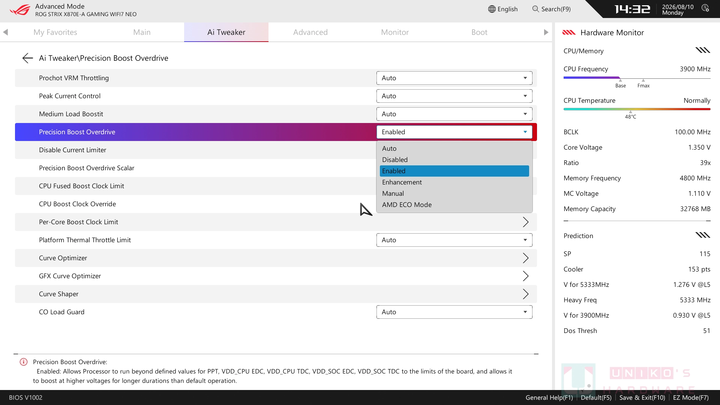This screenshot has height=405, width=720.
Task: Click the right tab scroll arrow
Action: 546,32
